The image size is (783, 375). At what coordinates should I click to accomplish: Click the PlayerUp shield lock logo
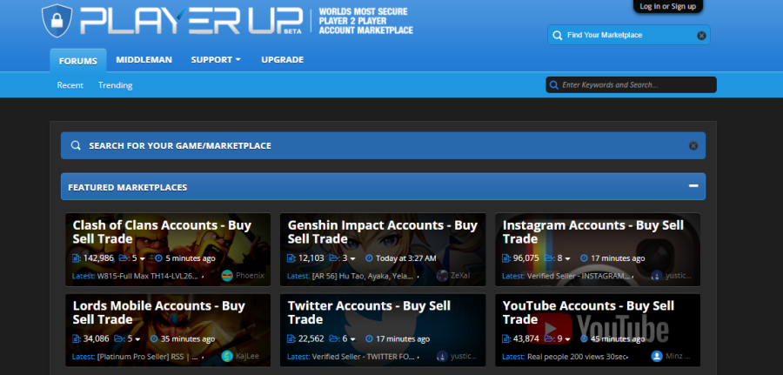(57, 20)
